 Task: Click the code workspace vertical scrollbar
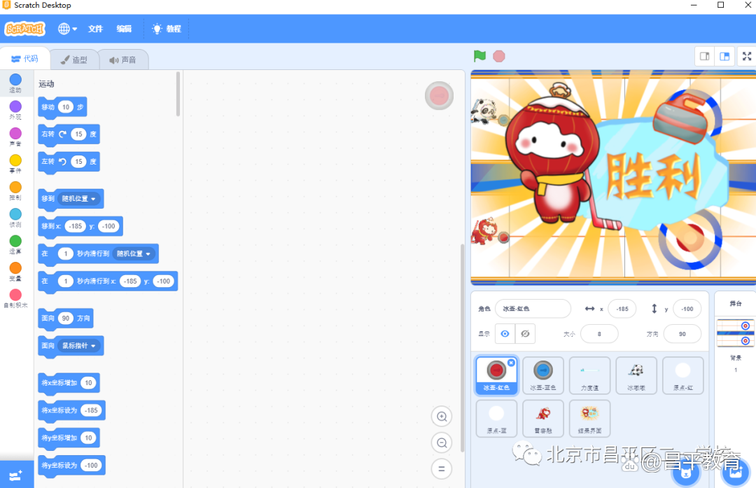[x=462, y=347]
